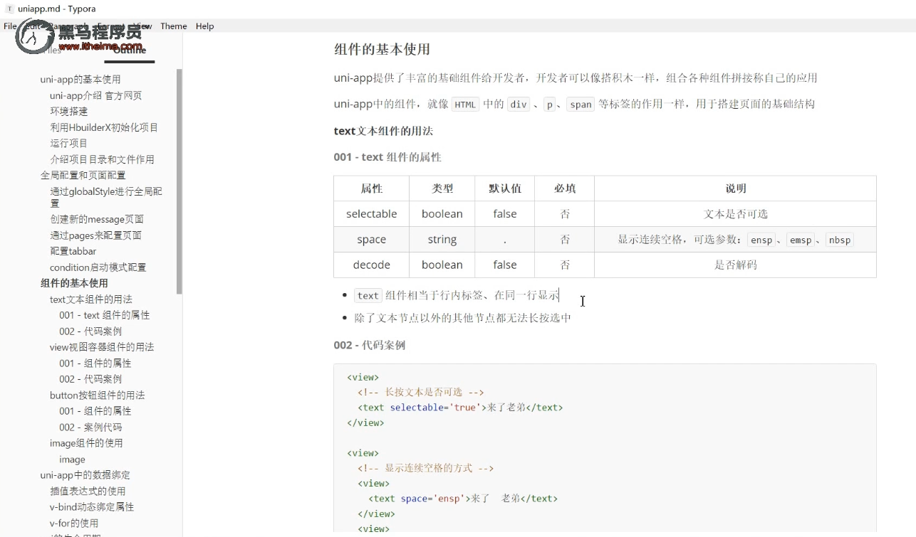The width and height of the screenshot is (916, 537).
Task: Go to '插值表达式的使用' outline entry
Action: tap(88, 491)
